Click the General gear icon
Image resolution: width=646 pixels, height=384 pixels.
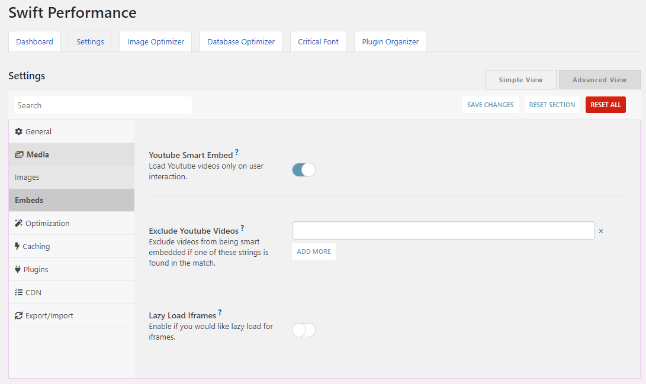pyautogui.click(x=18, y=132)
